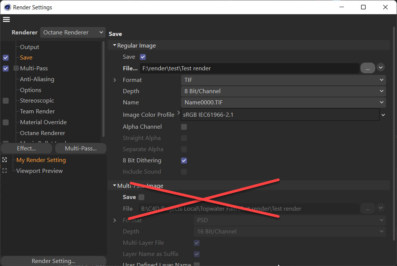This screenshot has height=266, width=397.
Task: Expand the Image Color Profile sub-arrow
Action: (178, 113)
